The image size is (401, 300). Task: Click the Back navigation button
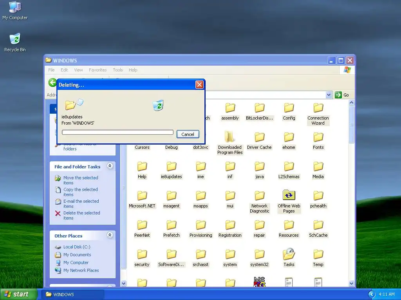(x=52, y=83)
